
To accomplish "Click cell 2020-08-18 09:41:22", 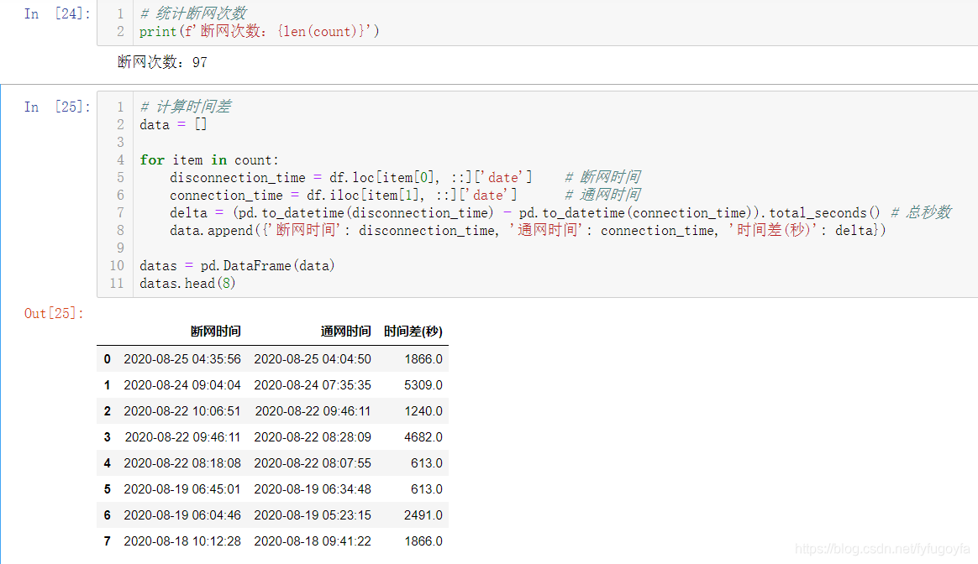I will click(x=313, y=541).
